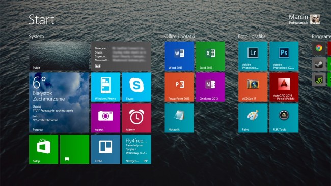Launch PowerPoint 2013
This screenshot has width=331, height=186.
(x=179, y=87)
